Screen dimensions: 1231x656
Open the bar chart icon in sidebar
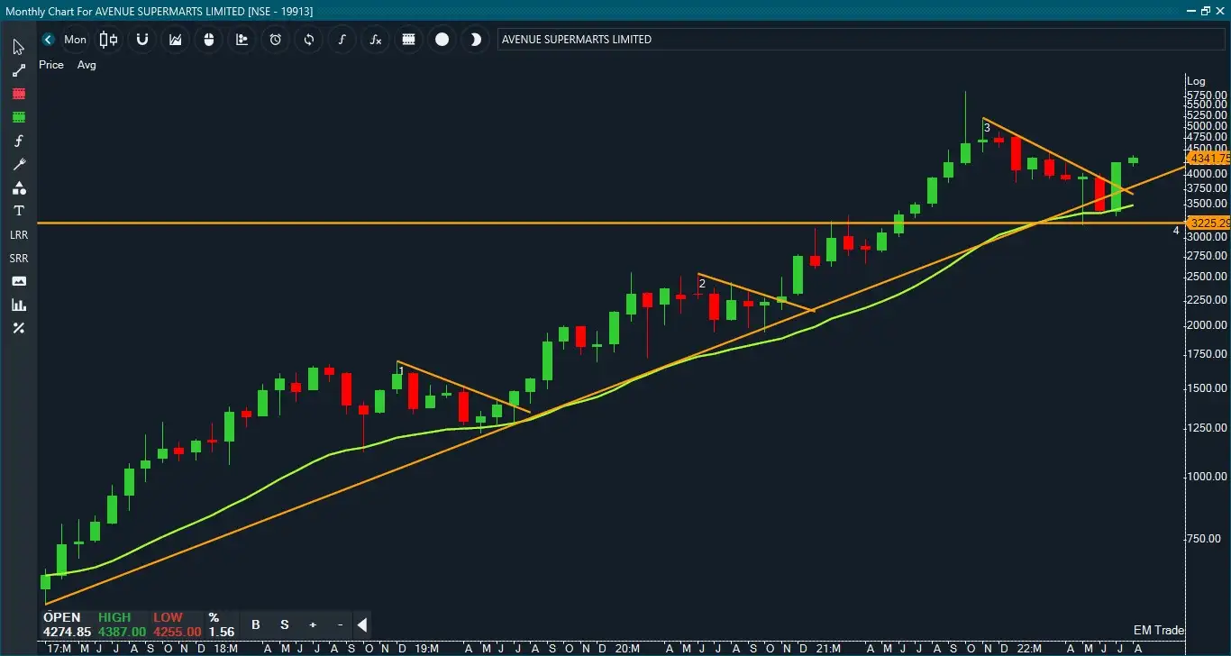[18, 305]
